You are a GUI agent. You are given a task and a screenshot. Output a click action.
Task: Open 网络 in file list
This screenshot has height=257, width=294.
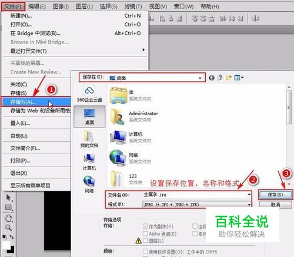coord(131,158)
